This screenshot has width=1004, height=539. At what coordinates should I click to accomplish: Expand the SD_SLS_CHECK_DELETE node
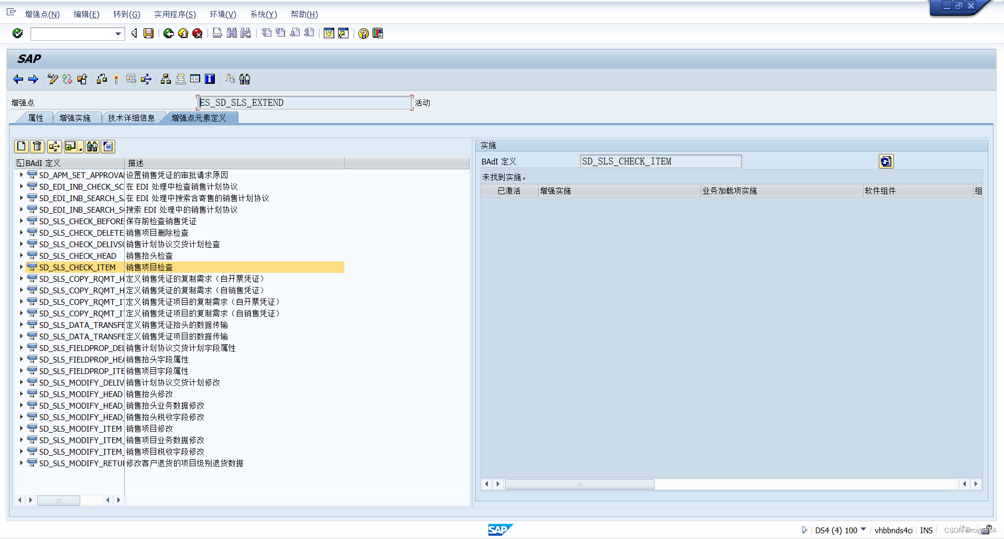click(21, 233)
